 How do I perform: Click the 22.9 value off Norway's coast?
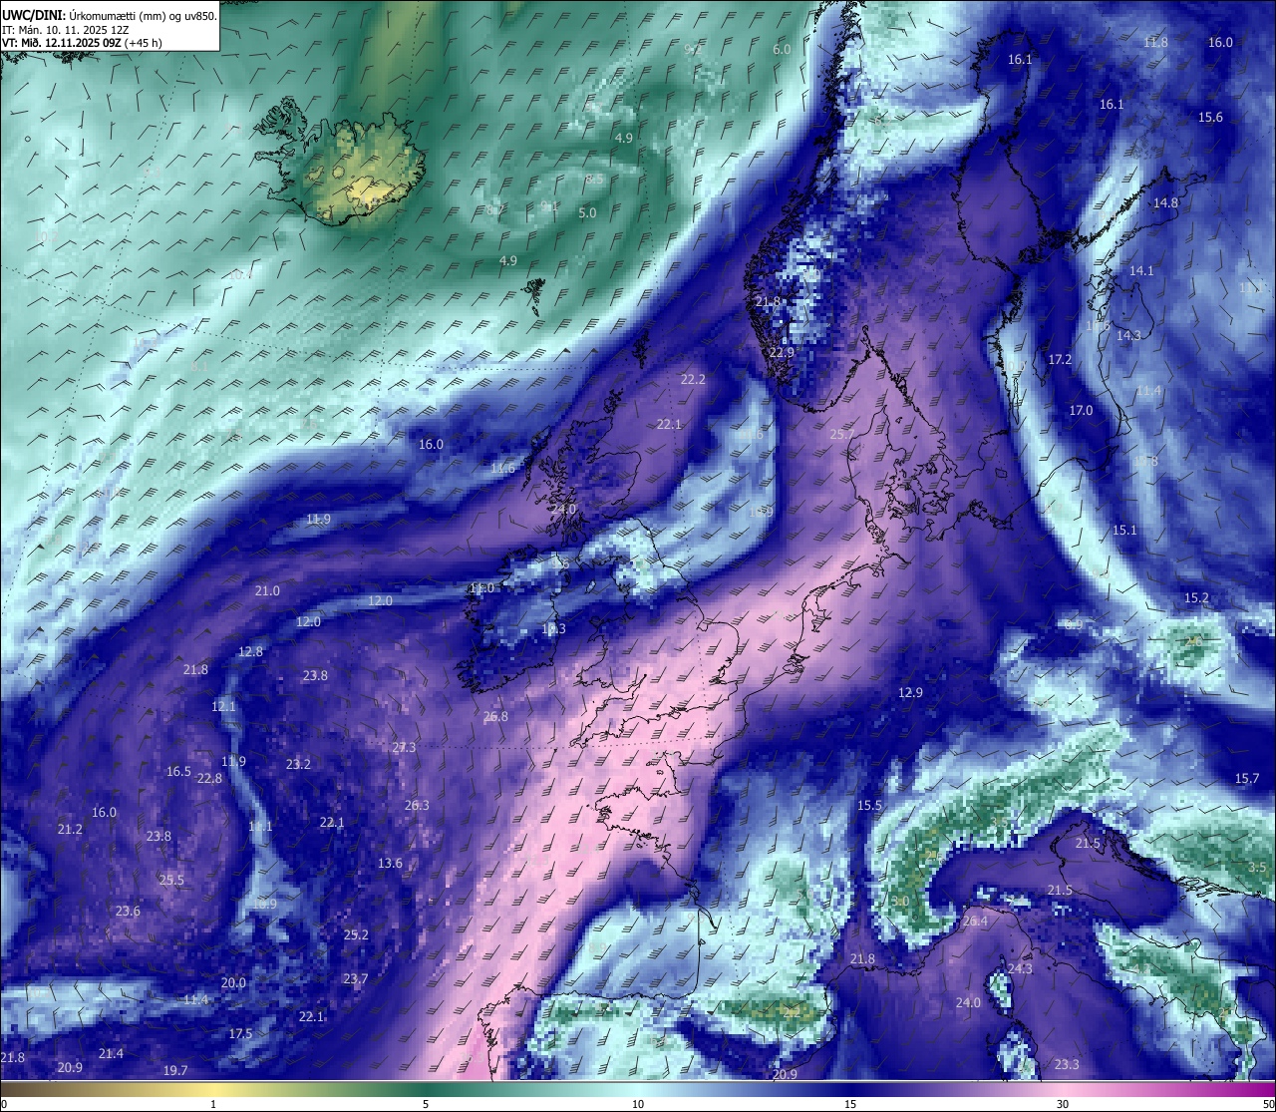[782, 353]
